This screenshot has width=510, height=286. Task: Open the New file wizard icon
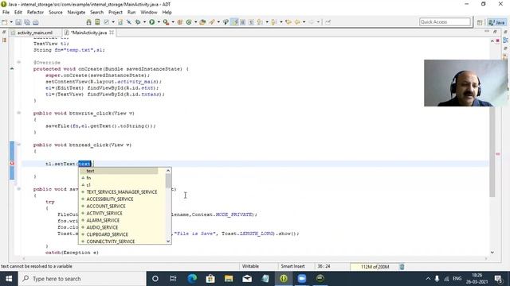tap(5, 22)
